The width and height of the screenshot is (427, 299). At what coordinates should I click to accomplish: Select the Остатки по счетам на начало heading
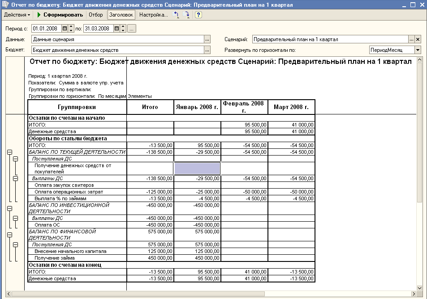coord(67,118)
